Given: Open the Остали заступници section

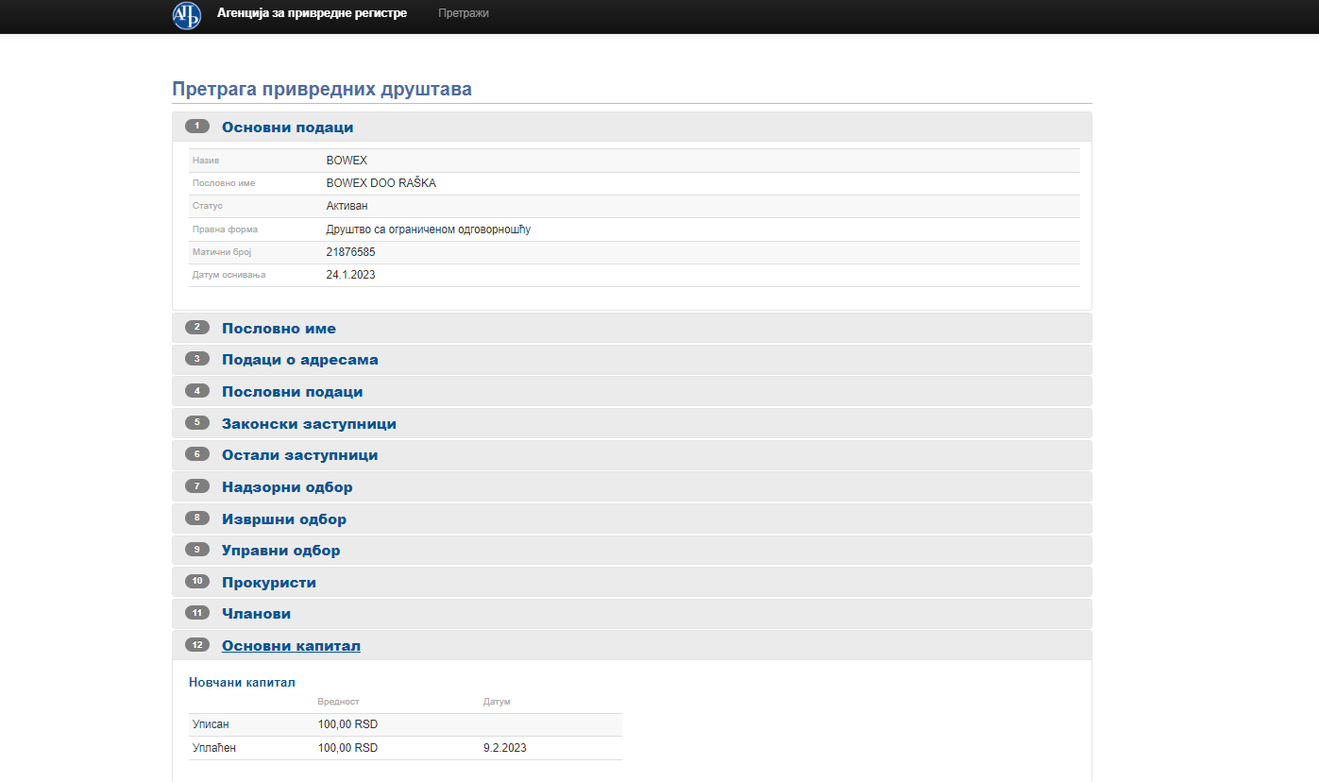Looking at the screenshot, I should coord(299,455).
